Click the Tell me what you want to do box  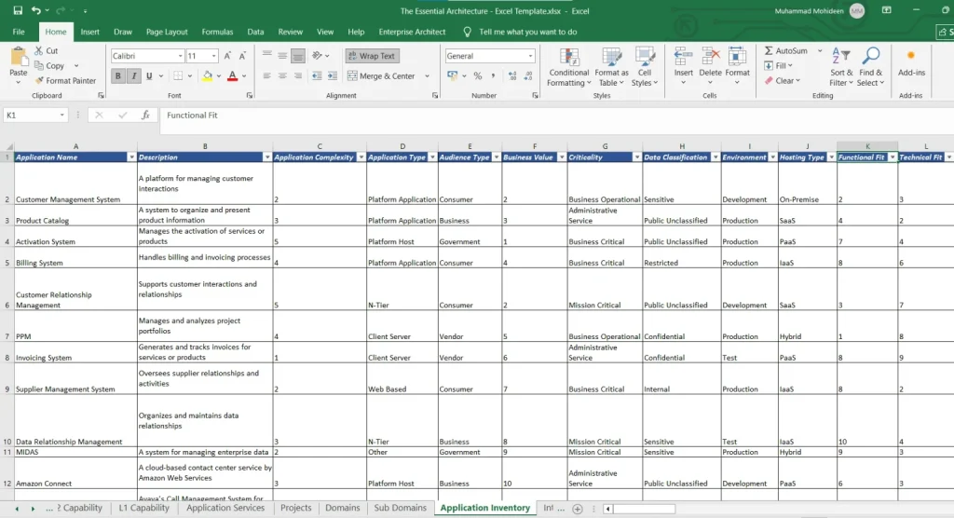[527, 32]
